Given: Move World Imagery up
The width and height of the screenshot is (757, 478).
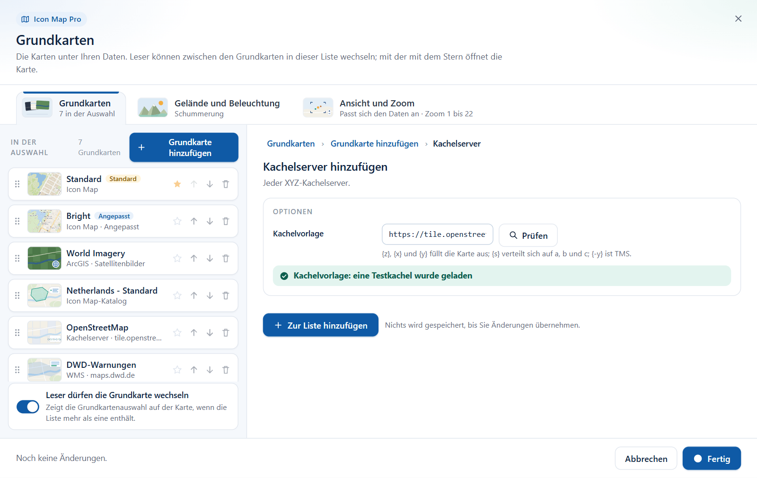Looking at the screenshot, I should (x=194, y=258).
